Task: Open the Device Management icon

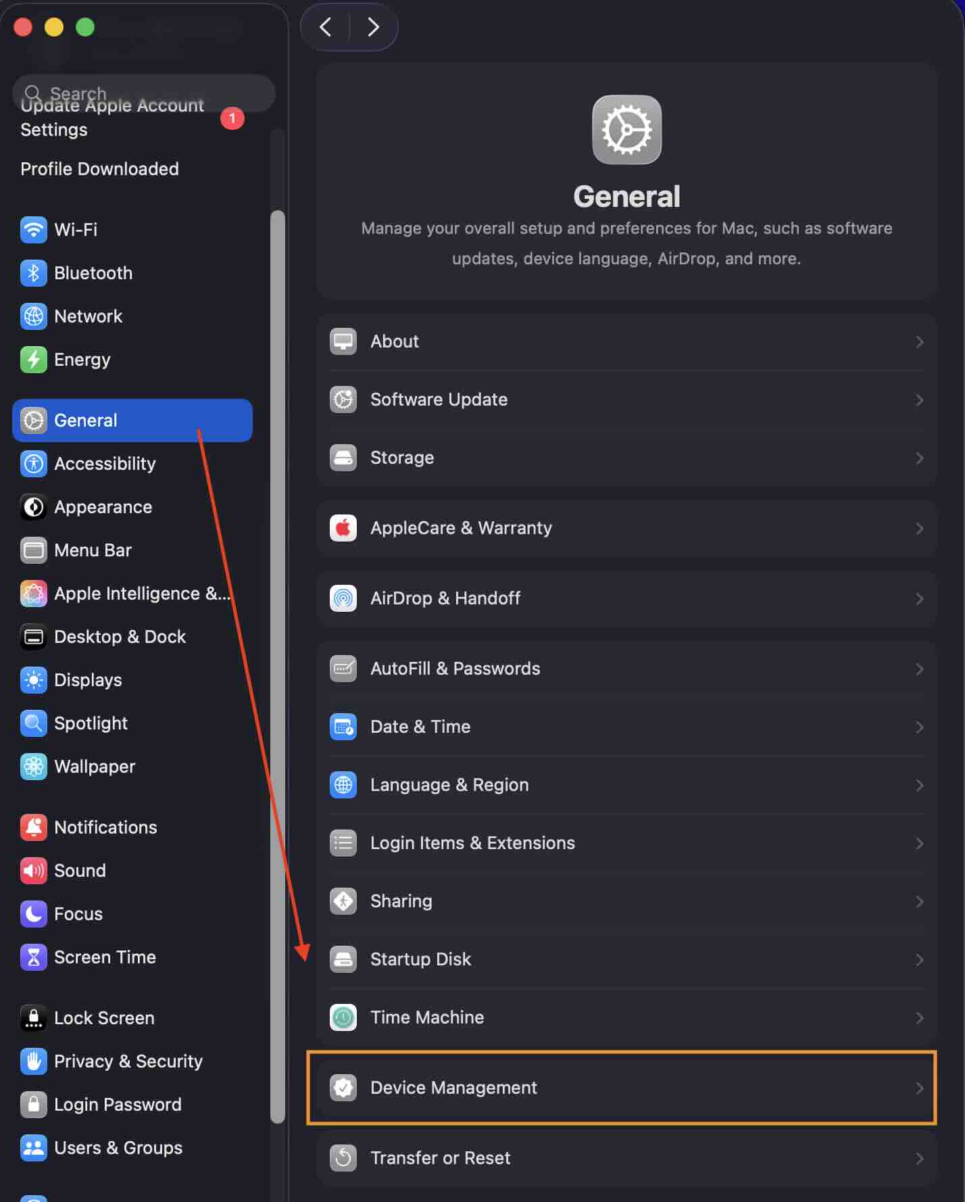Action: point(343,1088)
